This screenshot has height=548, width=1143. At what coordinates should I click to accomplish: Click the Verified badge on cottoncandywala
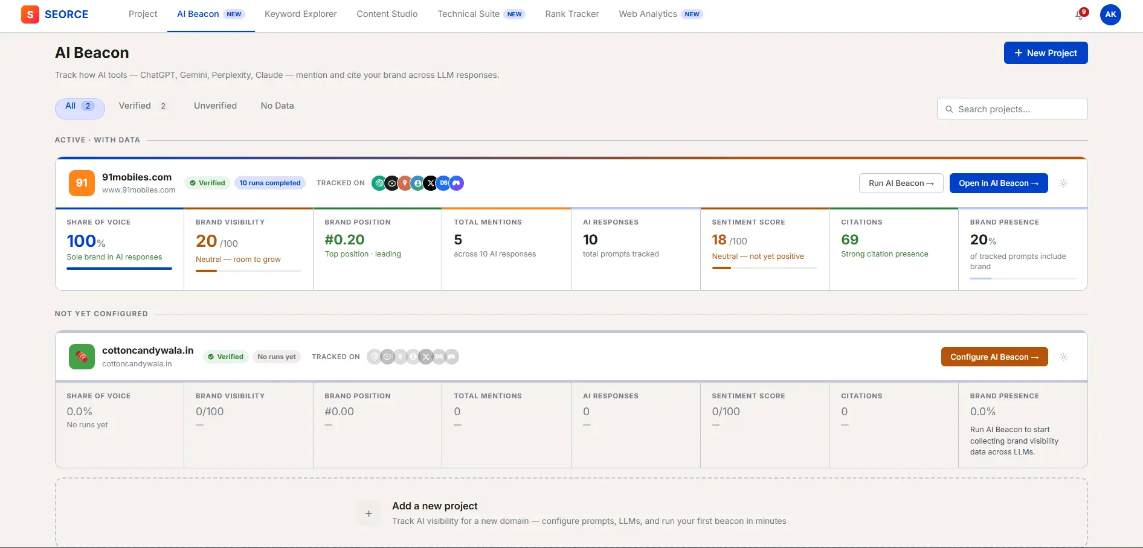(x=226, y=357)
